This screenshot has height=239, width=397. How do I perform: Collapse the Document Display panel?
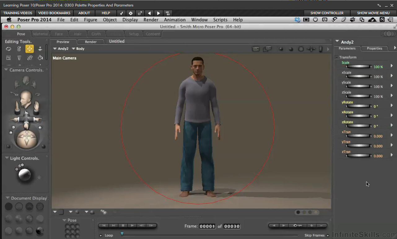(x=7, y=198)
